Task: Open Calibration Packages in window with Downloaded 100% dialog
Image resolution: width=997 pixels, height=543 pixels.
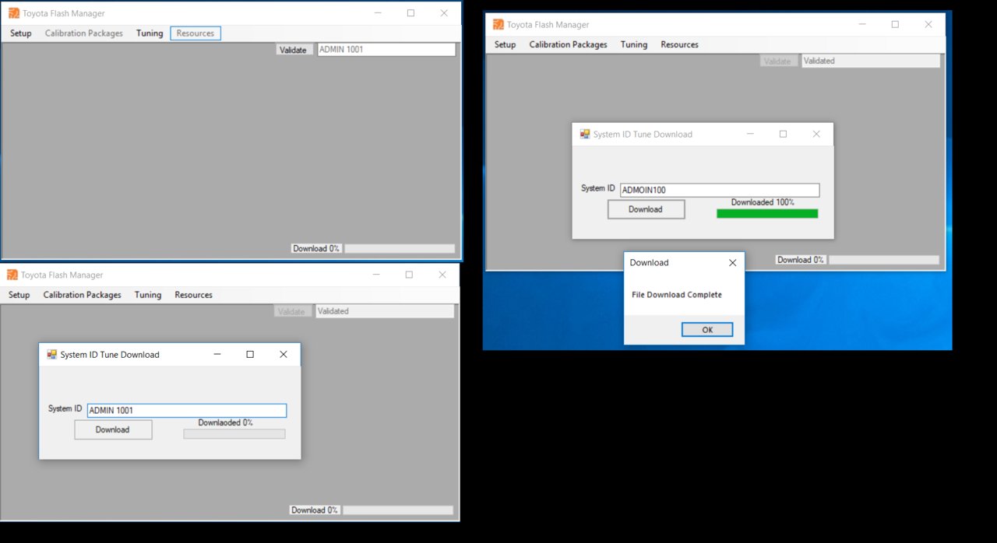Action: 569,44
